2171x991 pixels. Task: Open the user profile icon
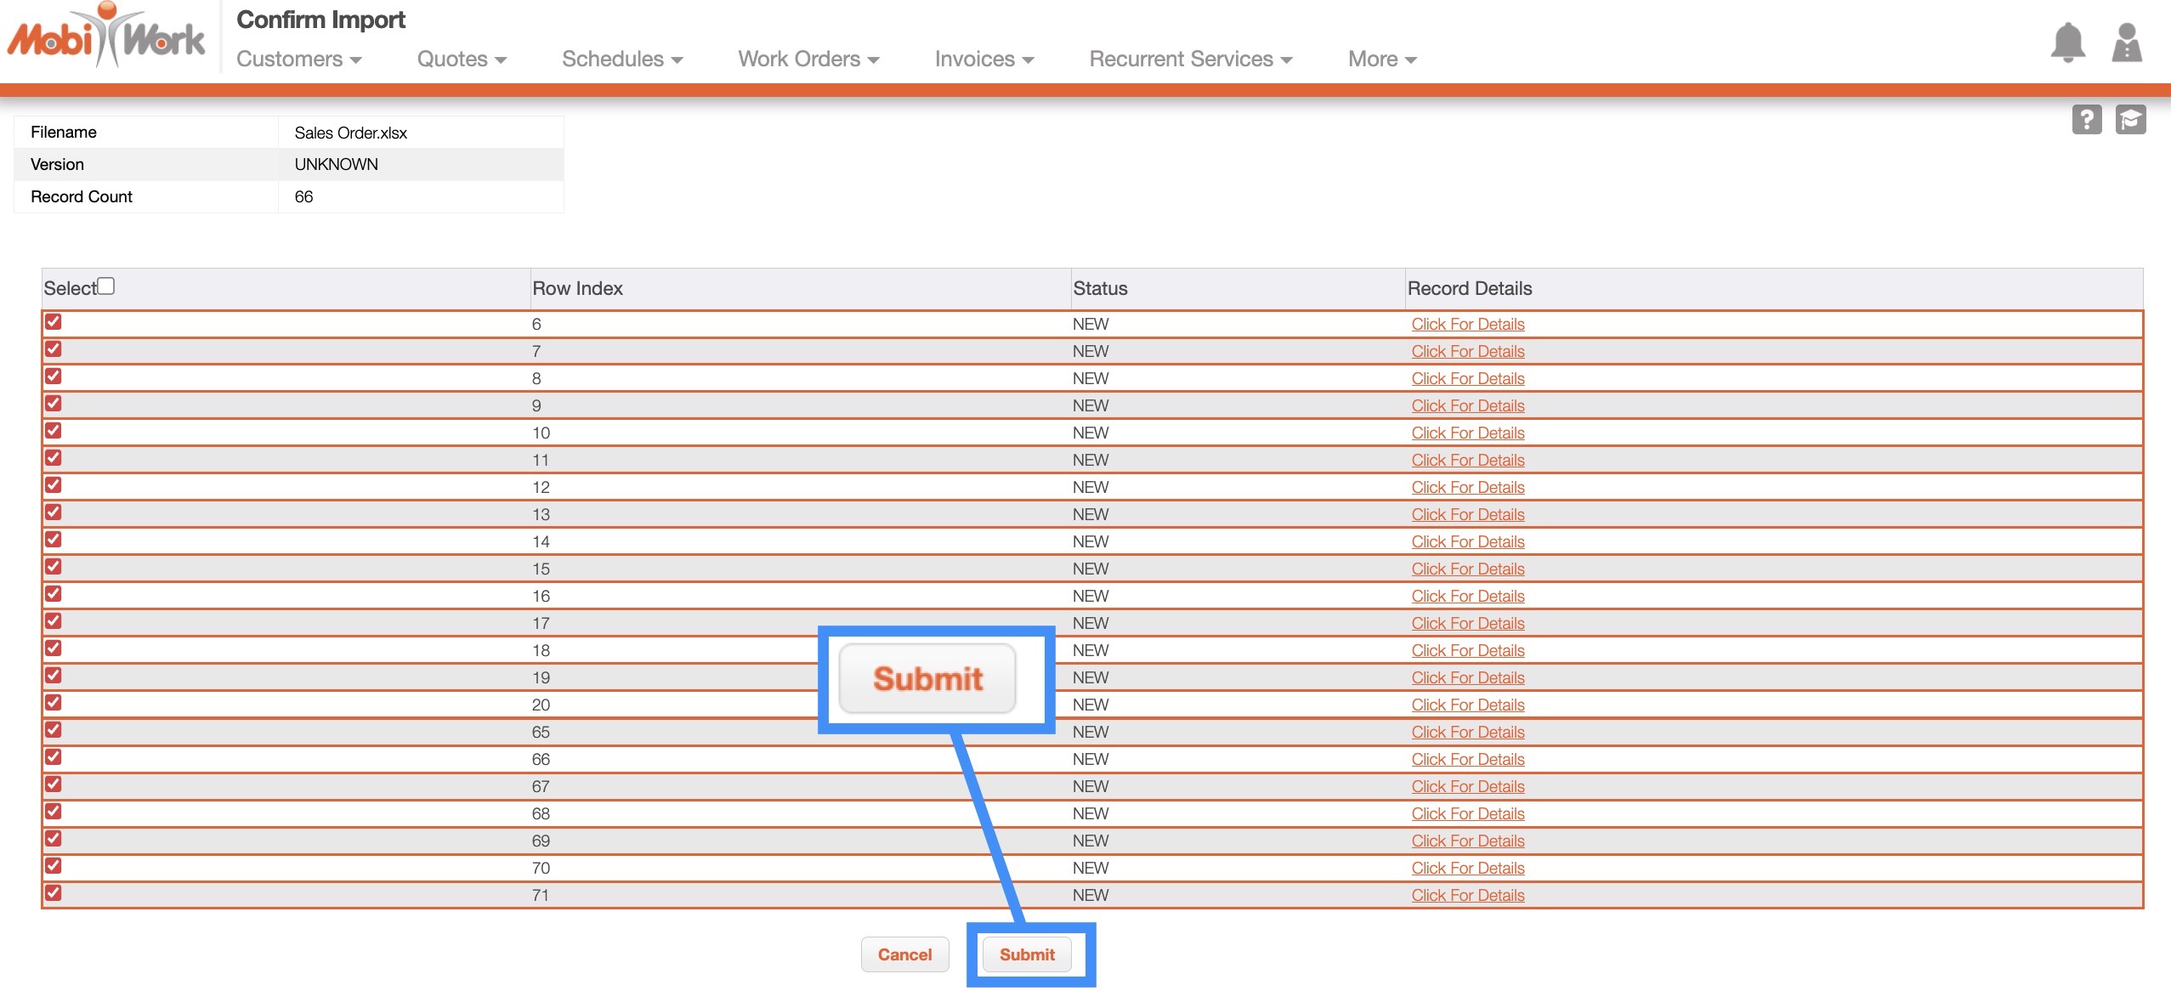point(2126,42)
